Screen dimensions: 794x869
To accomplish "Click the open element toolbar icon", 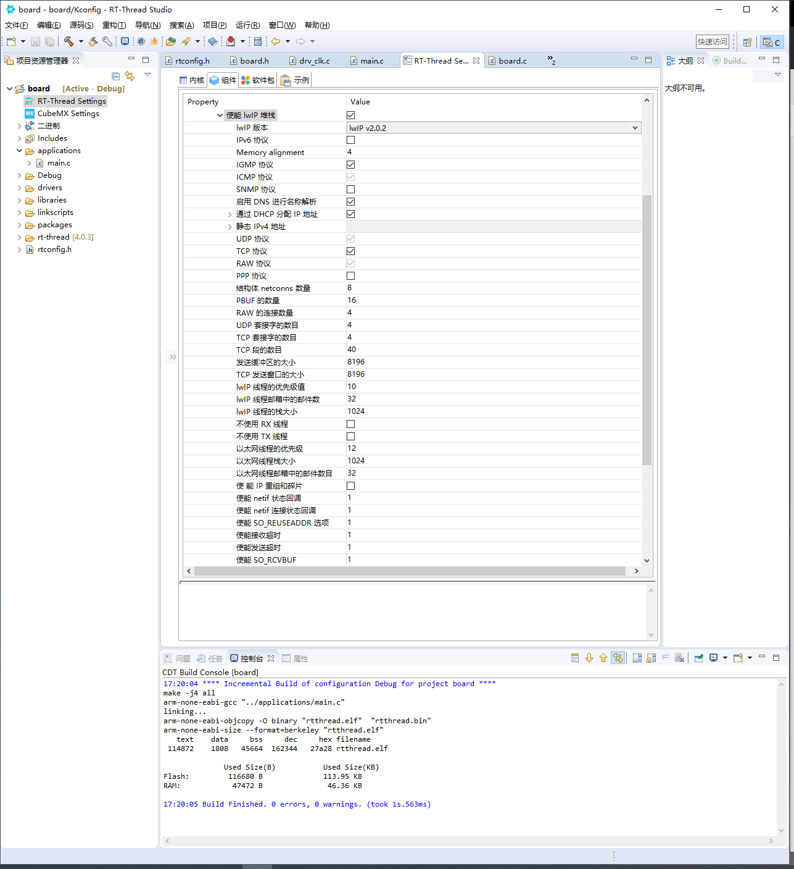I will pos(171,41).
